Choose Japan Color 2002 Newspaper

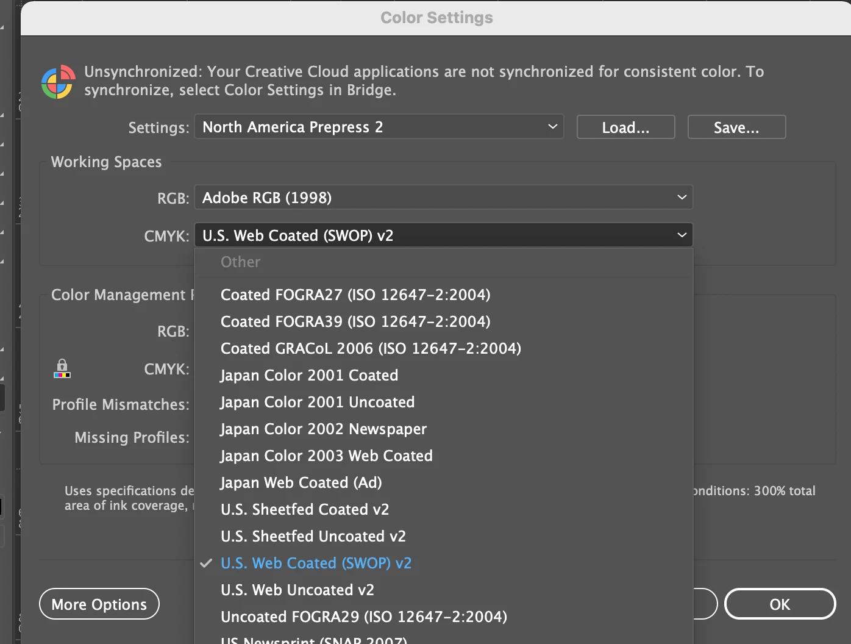(444, 429)
